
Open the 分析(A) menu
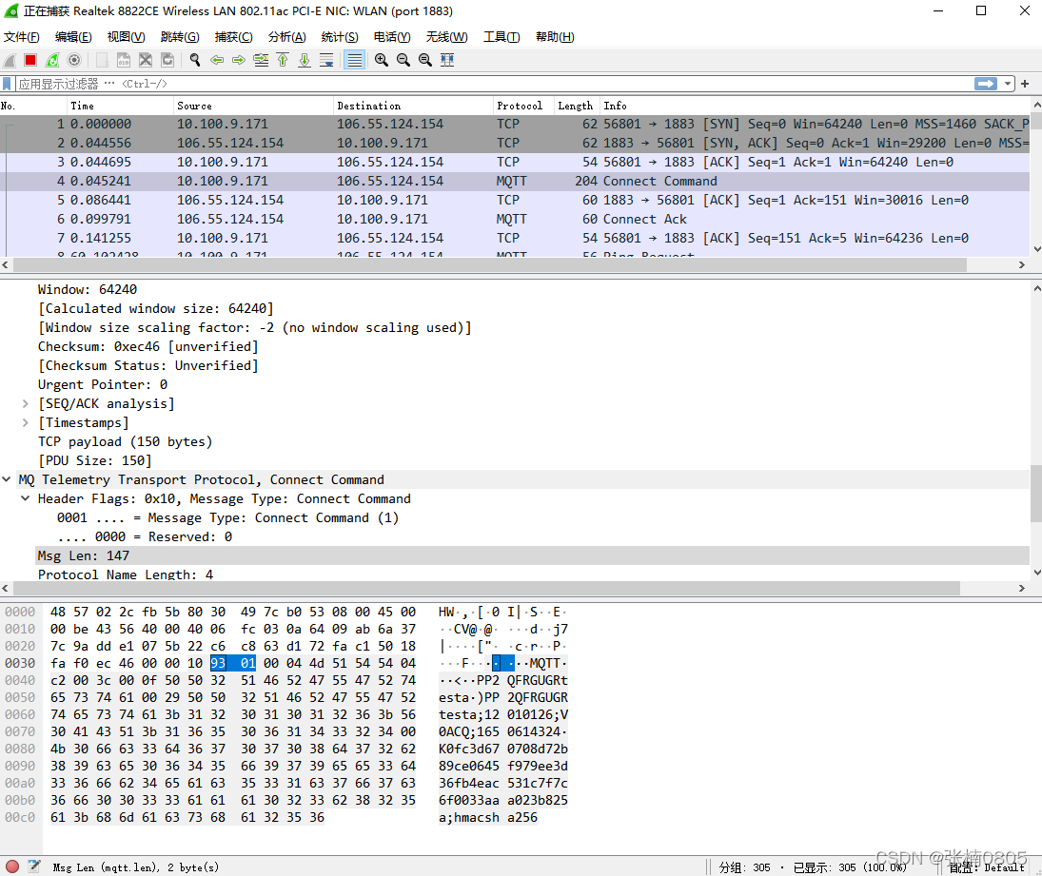[x=286, y=37]
